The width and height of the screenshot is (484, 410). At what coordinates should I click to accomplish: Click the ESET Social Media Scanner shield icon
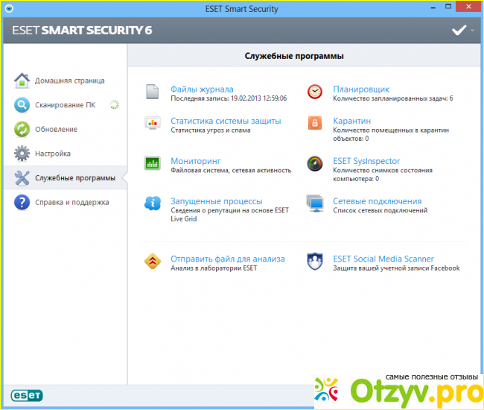pos(315,262)
